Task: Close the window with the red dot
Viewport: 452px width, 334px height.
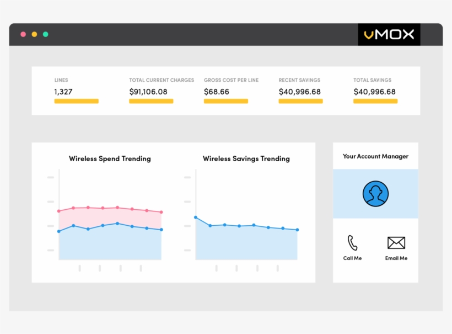Action: [23, 34]
